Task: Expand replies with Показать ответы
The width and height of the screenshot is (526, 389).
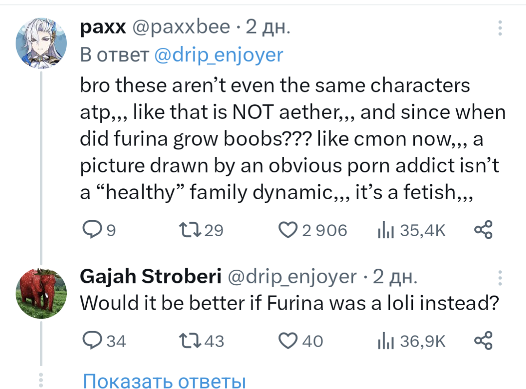Action: tap(164, 381)
